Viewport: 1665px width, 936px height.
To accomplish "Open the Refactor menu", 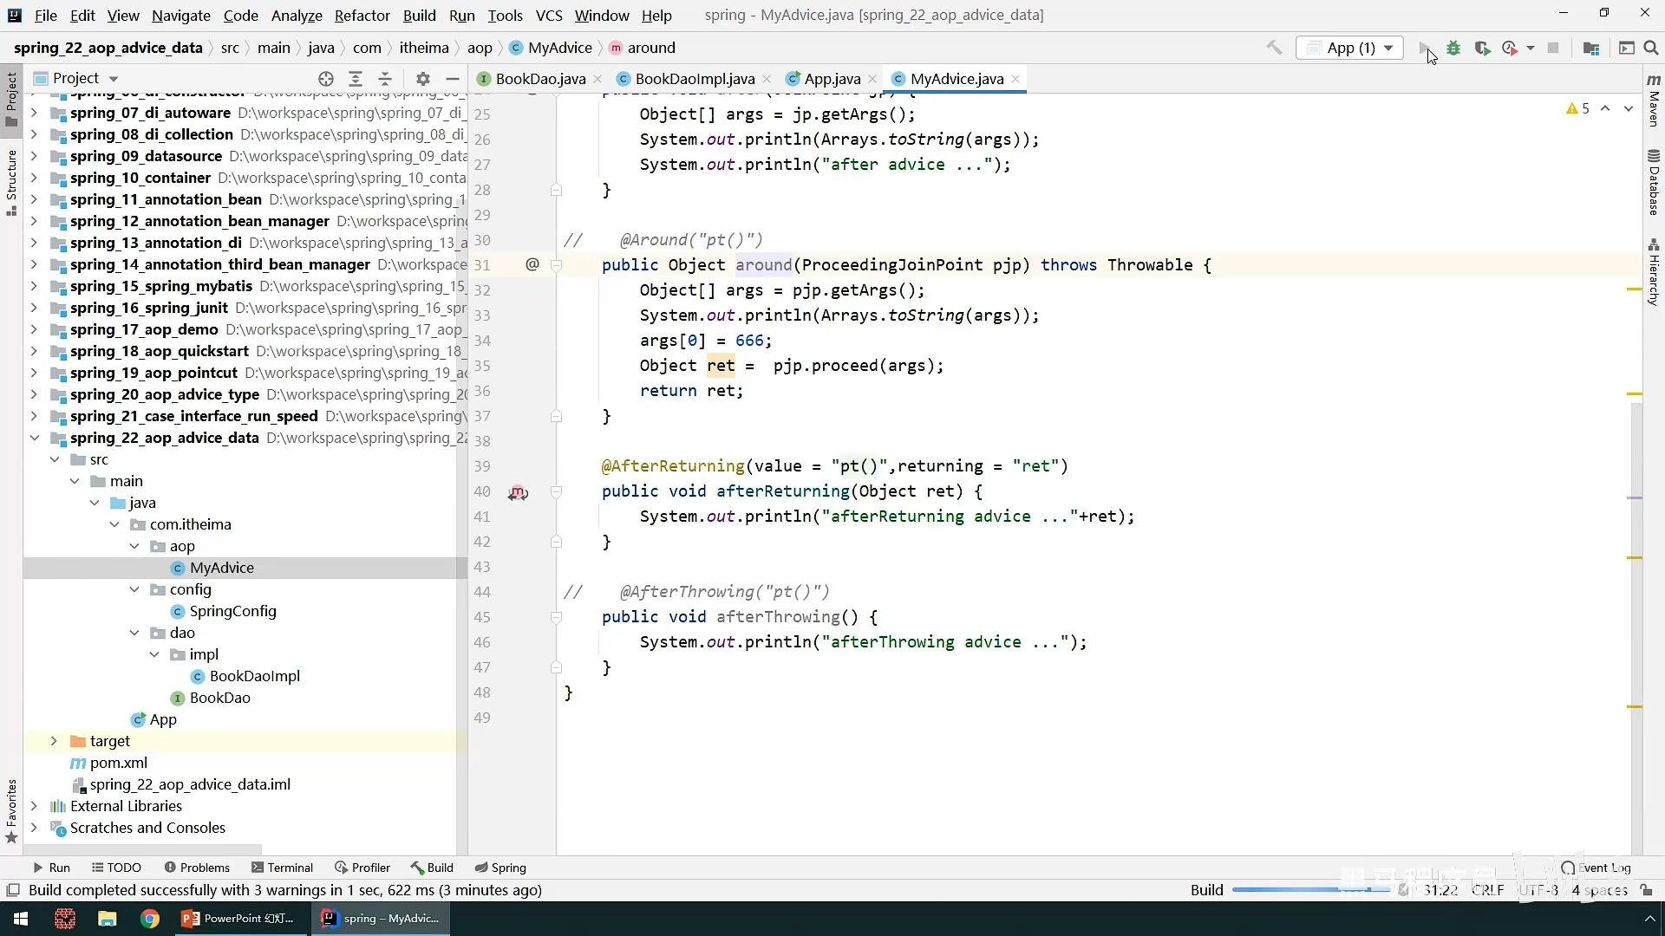I will (x=362, y=16).
